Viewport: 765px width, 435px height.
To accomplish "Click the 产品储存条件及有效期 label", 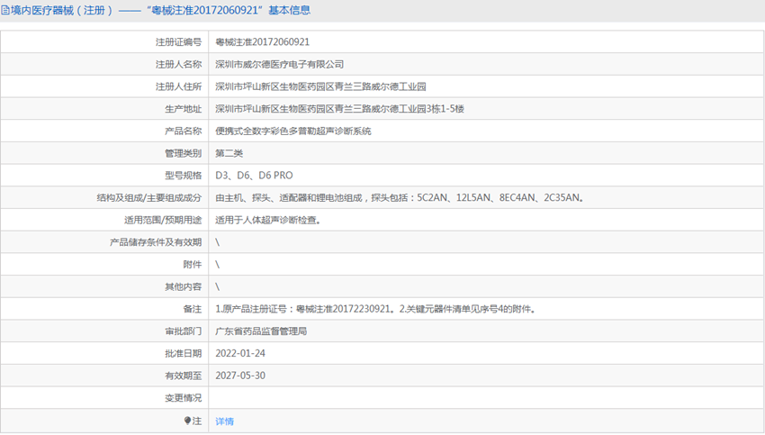I will point(156,242).
